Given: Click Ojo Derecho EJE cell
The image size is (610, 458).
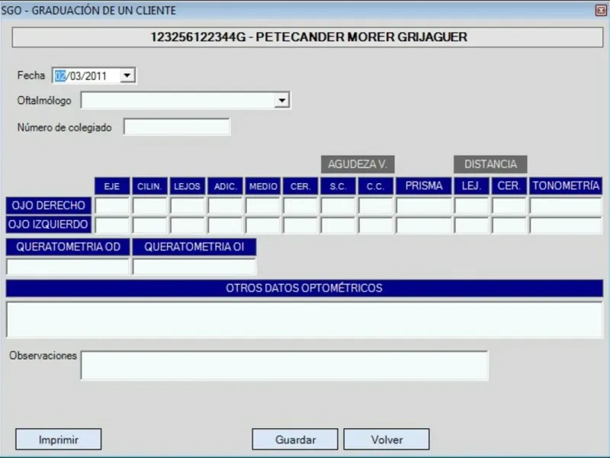Looking at the screenshot, I should pos(112,205).
